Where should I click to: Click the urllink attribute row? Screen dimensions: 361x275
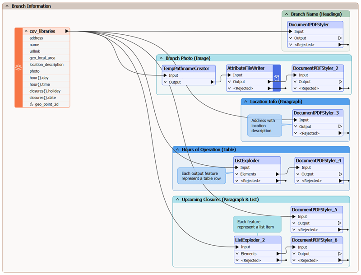pos(46,51)
